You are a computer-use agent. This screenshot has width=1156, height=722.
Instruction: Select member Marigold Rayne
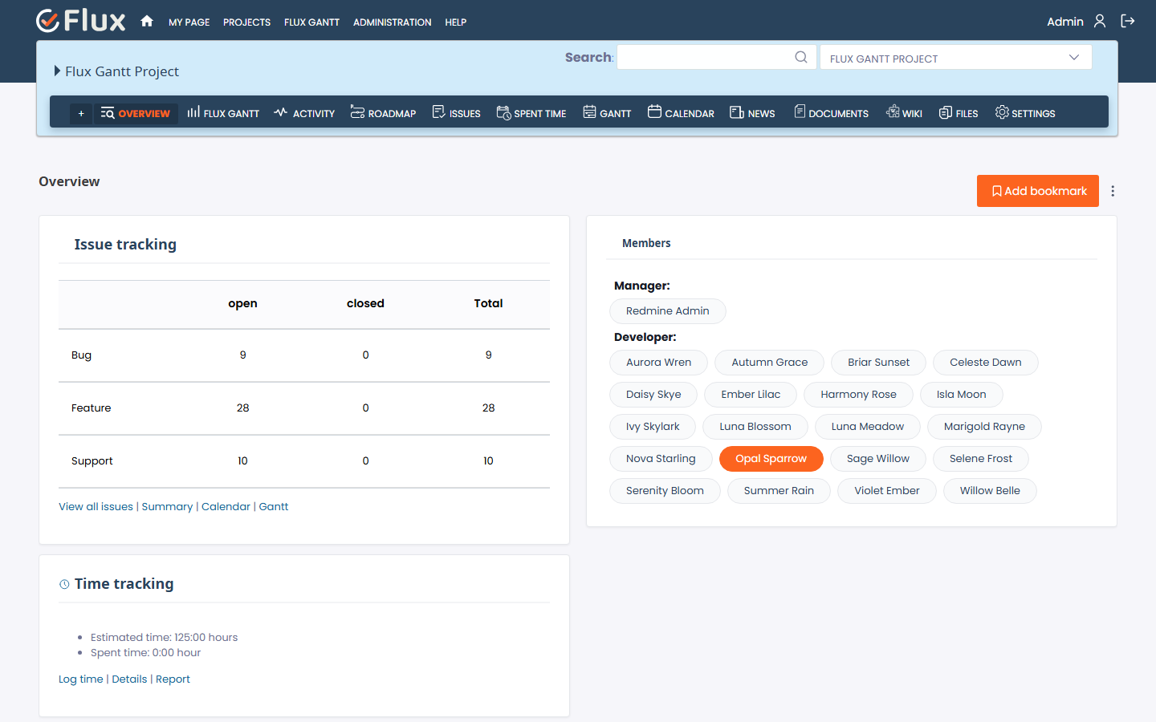coord(984,427)
